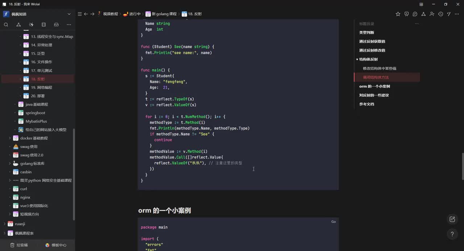Open the template center 模板中心
The height and width of the screenshot is (251, 464).
[x=56, y=245]
